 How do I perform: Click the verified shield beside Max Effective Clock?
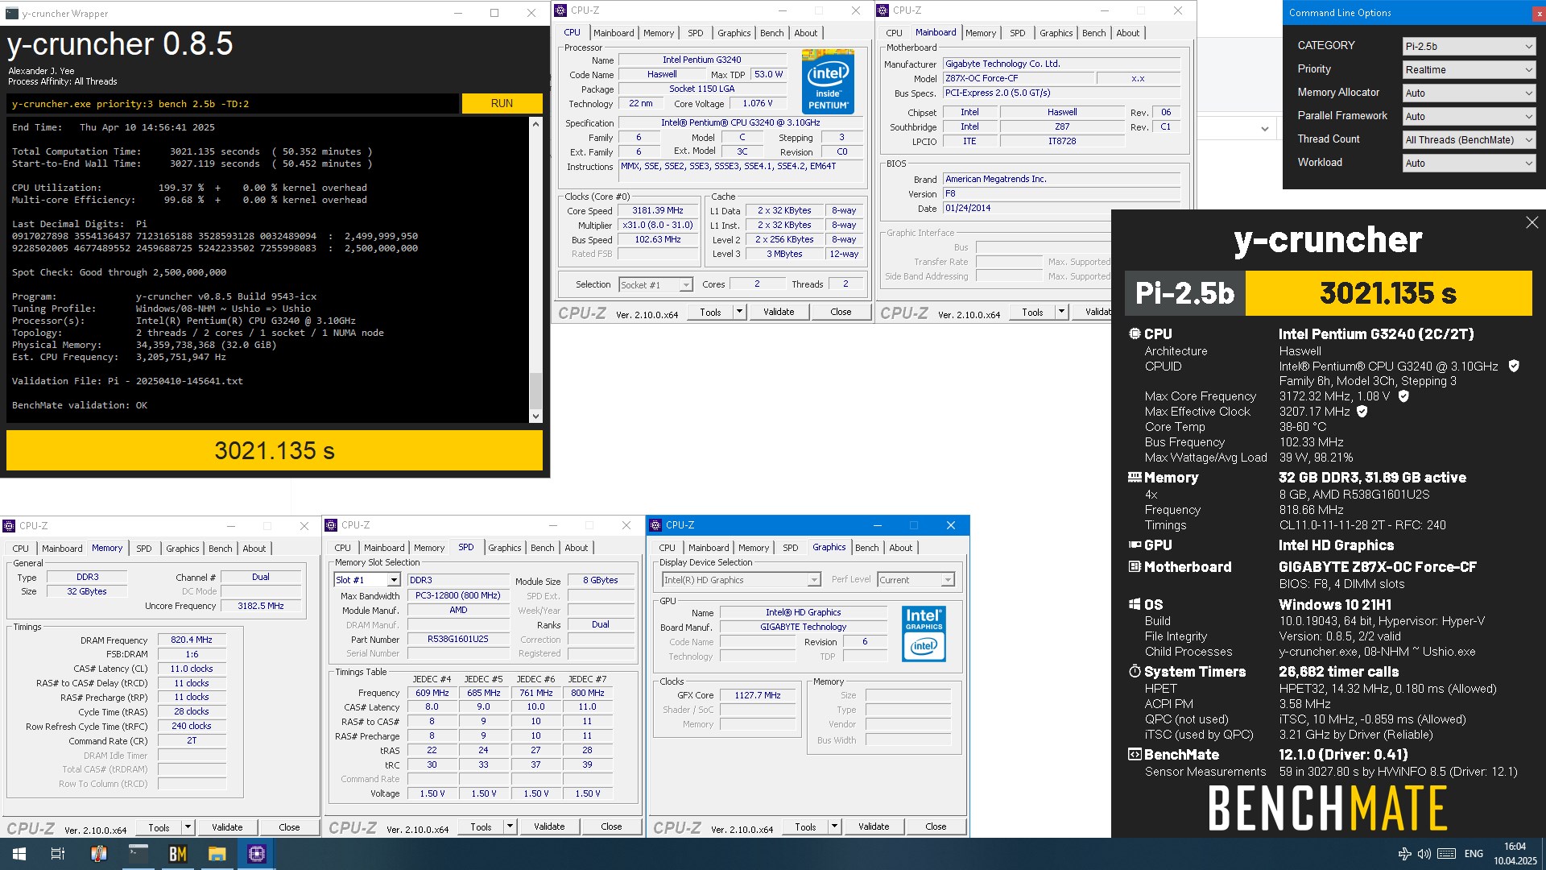click(x=1362, y=412)
